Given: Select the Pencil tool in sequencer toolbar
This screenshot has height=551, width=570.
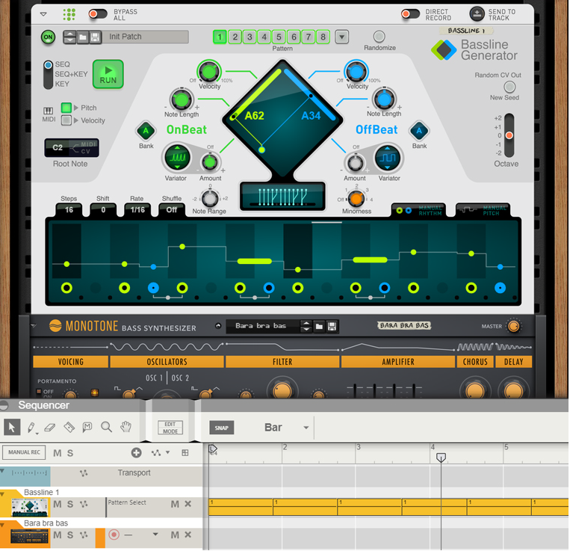Looking at the screenshot, I should point(32,428).
